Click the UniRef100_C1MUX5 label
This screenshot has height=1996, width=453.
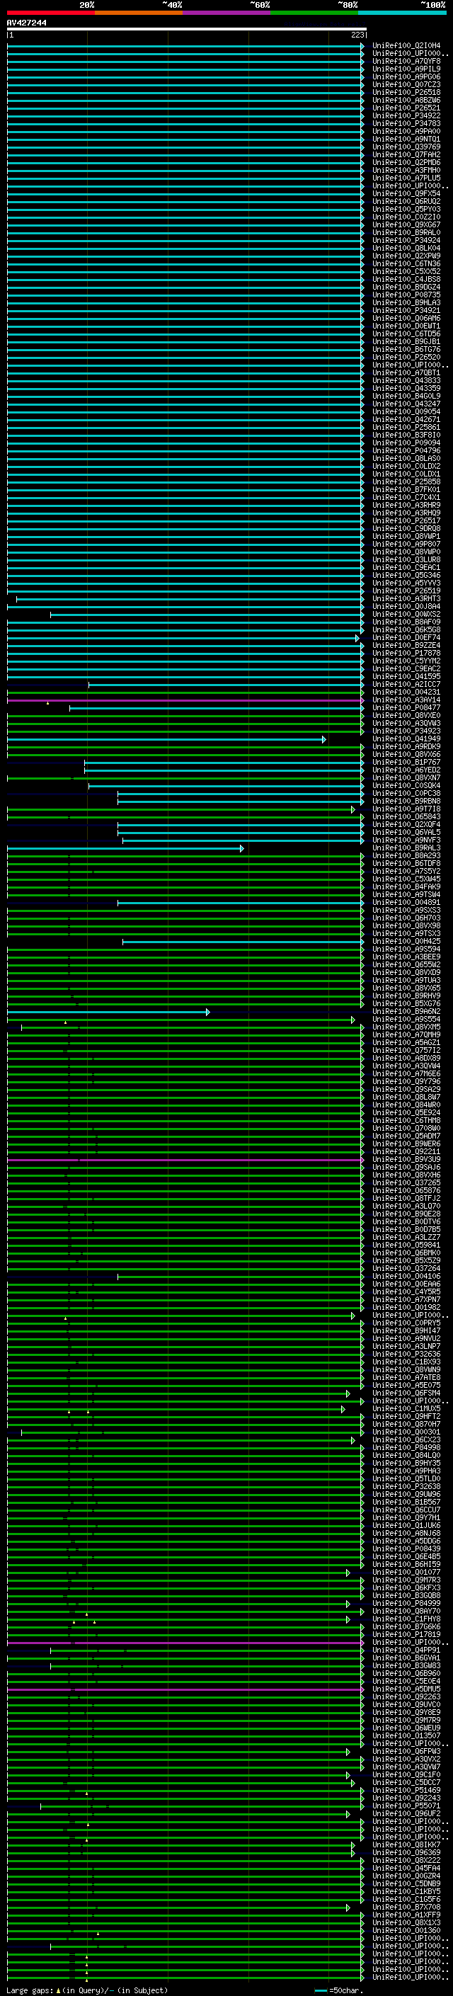click(406, 1410)
